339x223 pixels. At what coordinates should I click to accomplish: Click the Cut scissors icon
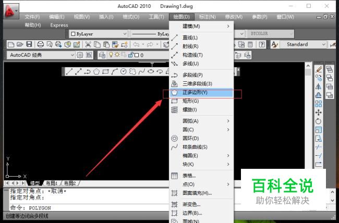(x=88, y=44)
